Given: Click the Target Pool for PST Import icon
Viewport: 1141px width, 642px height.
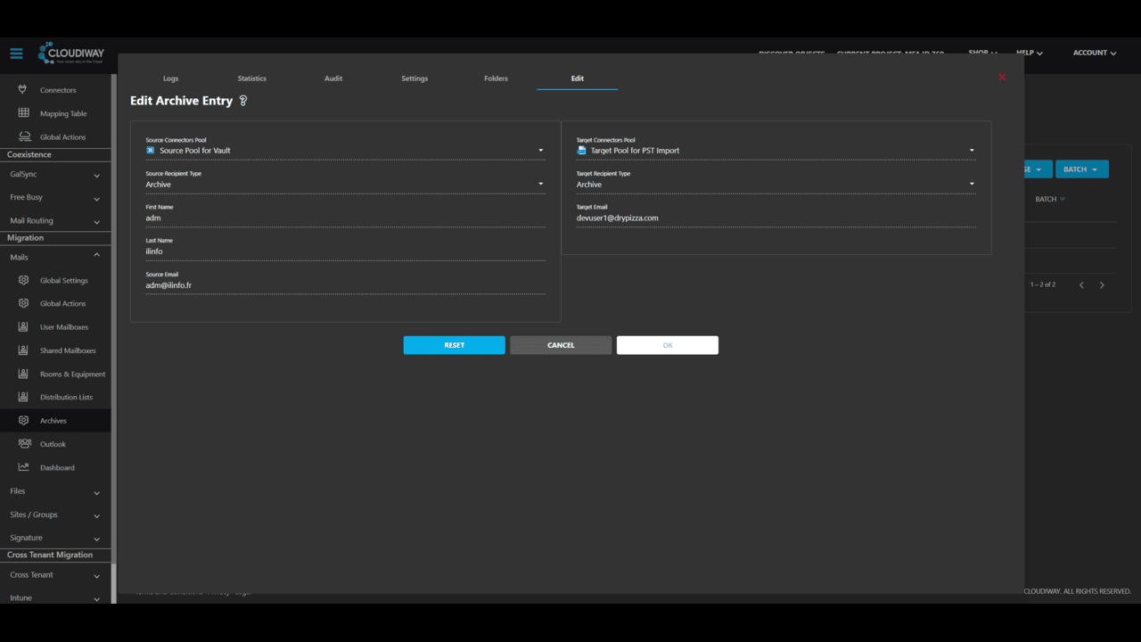Looking at the screenshot, I should [582, 151].
